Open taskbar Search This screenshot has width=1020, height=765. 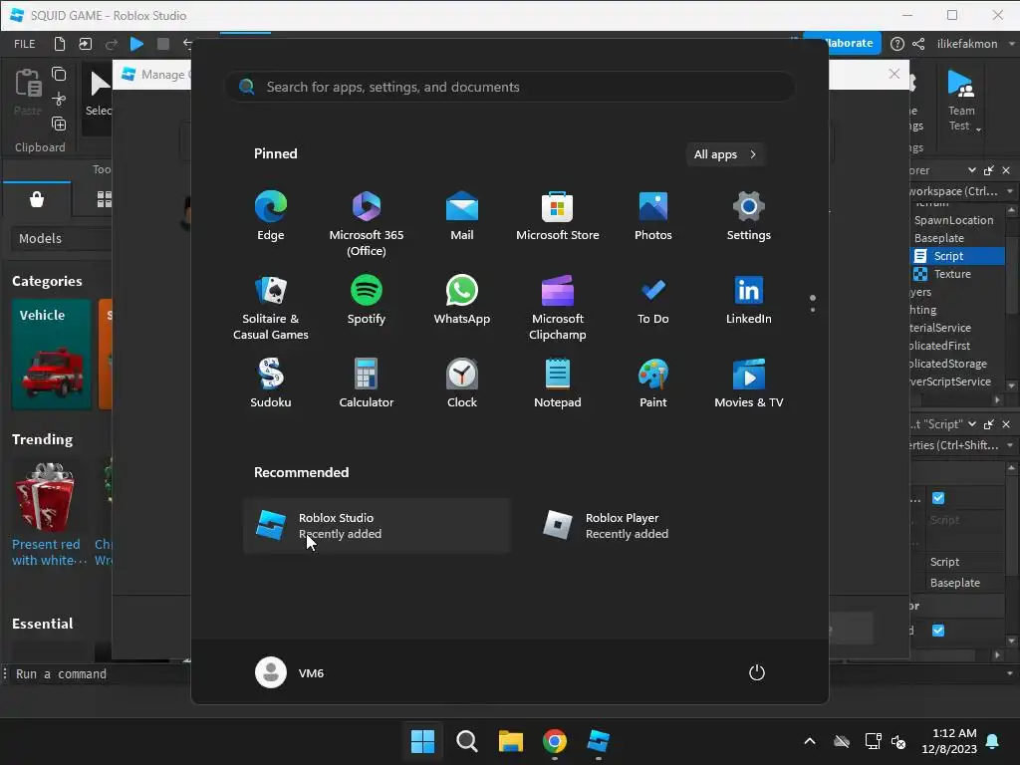(x=466, y=741)
